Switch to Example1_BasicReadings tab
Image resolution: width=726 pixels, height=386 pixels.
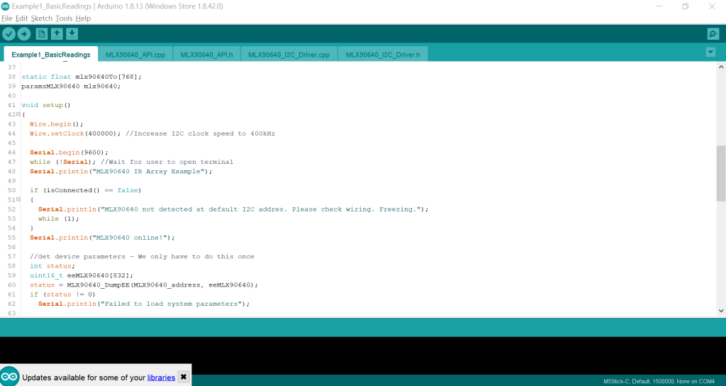click(x=51, y=55)
